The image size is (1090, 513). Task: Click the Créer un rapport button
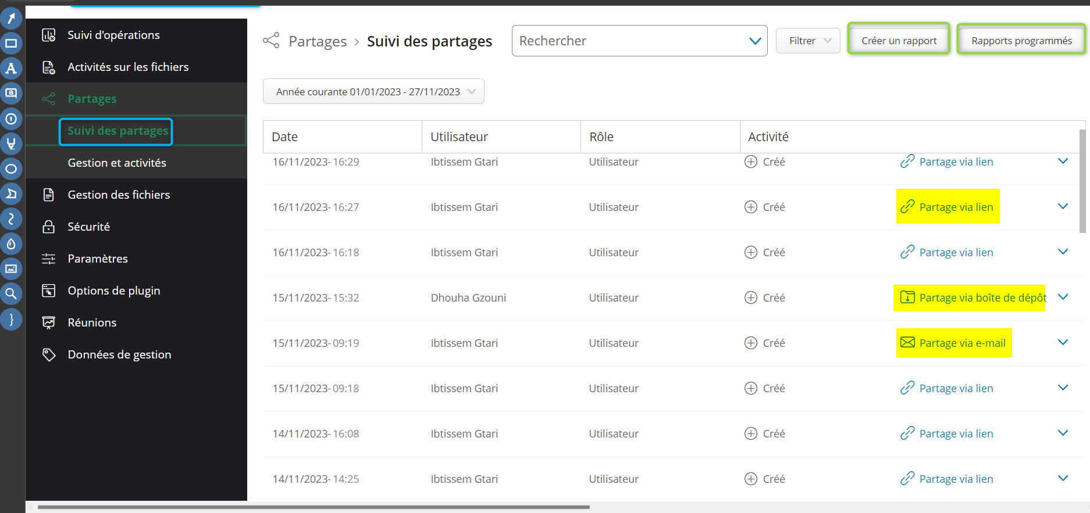pos(899,41)
